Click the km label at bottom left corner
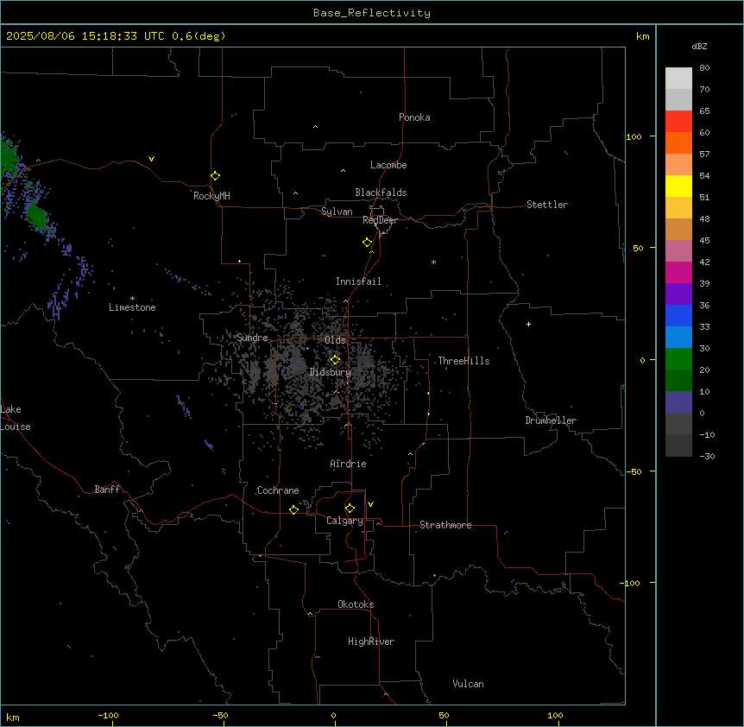Screen dimensions: 744x727 pyautogui.click(x=12, y=717)
